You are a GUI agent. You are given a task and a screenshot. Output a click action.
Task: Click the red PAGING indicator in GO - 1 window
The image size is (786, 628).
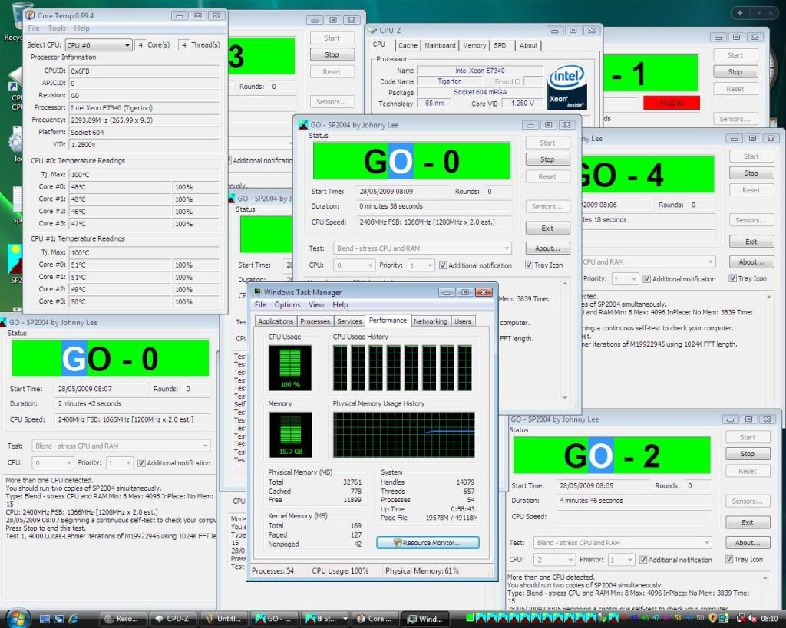[x=671, y=103]
